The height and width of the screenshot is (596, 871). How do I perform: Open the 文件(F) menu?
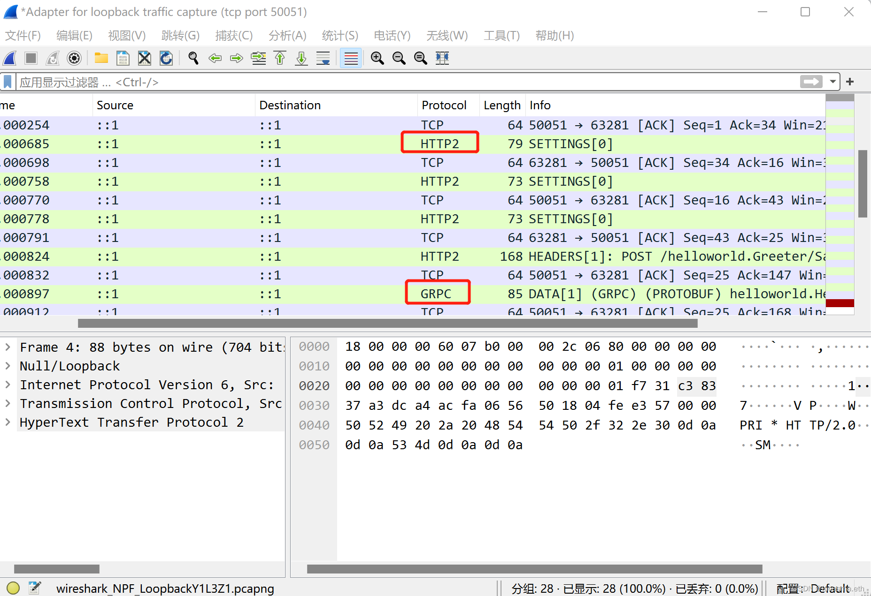click(23, 36)
